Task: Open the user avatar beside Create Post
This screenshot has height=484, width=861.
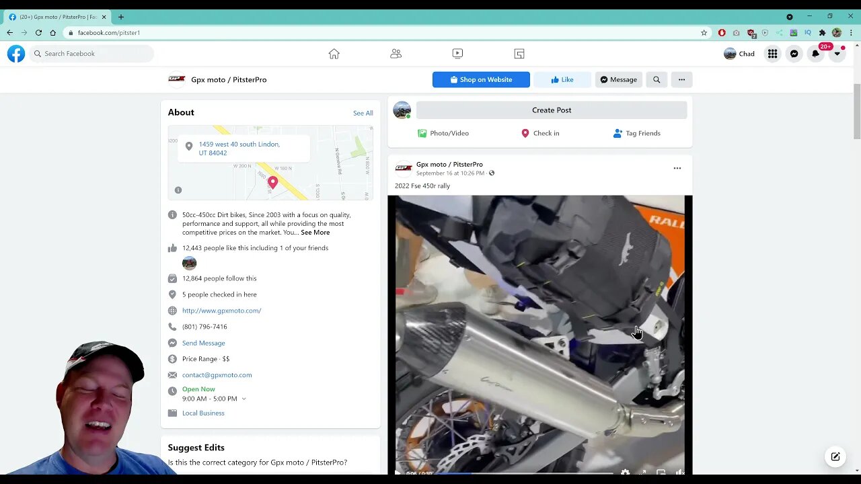Action: click(402, 110)
